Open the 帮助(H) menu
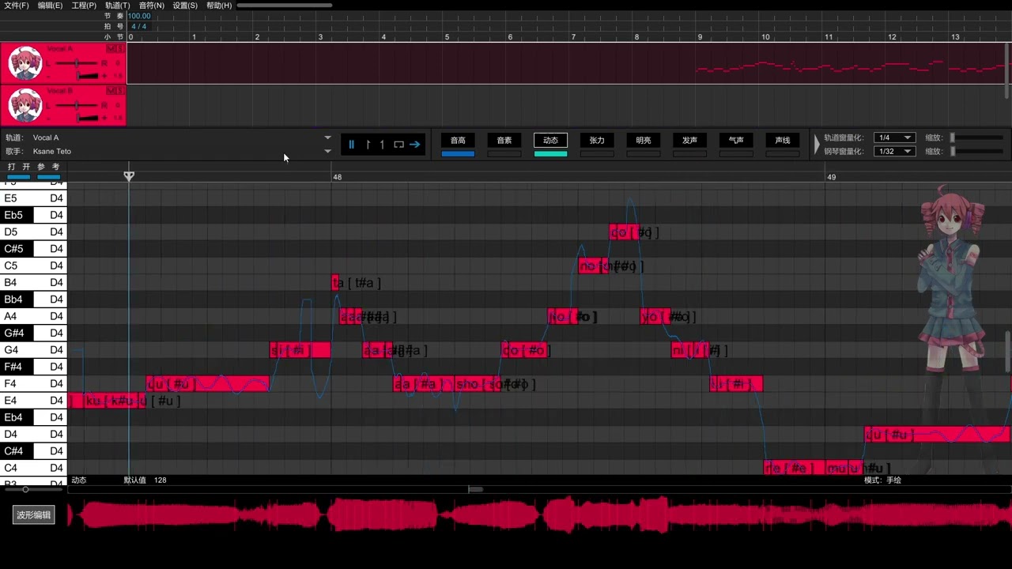Screen dimensions: 1012x569 219,6
